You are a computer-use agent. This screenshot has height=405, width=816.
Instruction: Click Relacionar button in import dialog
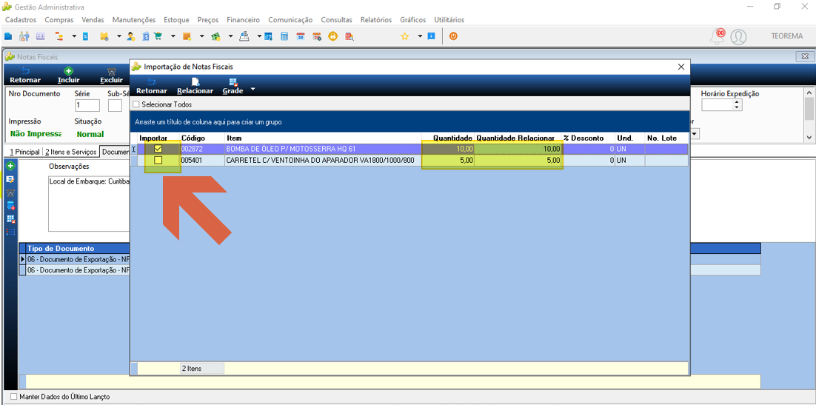pos(195,86)
